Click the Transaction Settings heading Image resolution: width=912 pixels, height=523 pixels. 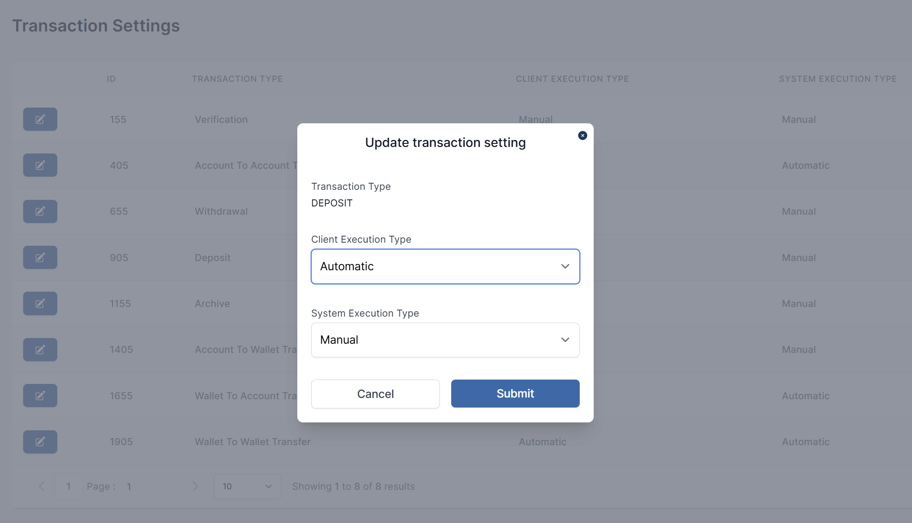click(x=96, y=26)
